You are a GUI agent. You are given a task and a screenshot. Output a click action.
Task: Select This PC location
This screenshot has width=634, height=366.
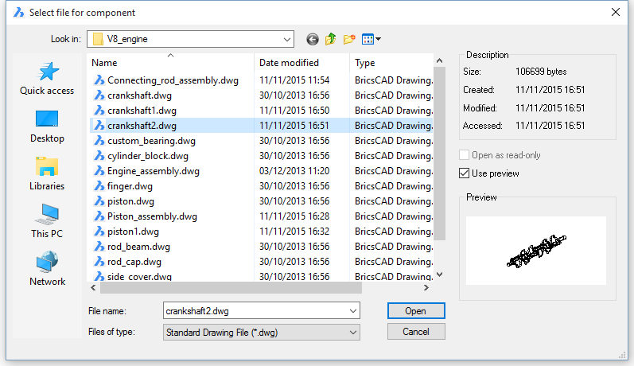[x=47, y=221]
